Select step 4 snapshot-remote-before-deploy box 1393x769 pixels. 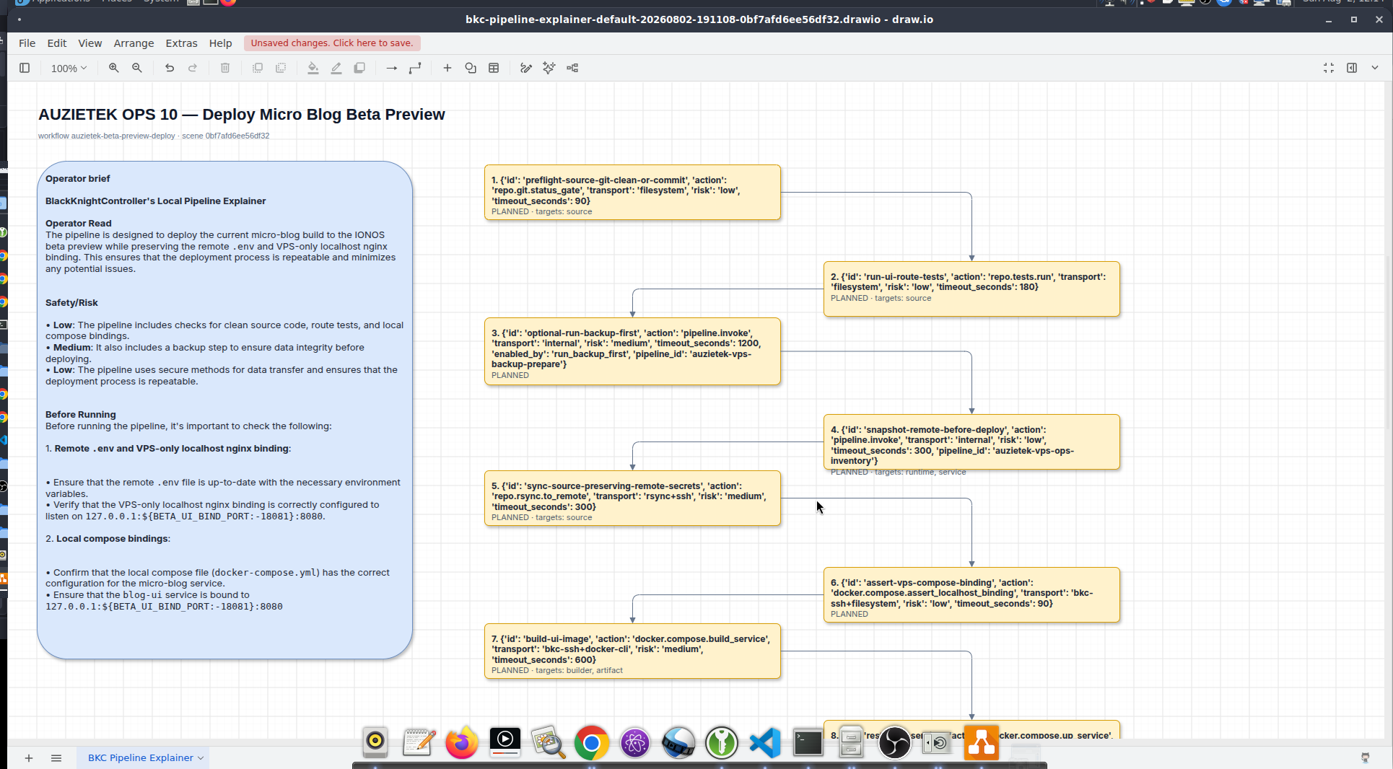[971, 441]
